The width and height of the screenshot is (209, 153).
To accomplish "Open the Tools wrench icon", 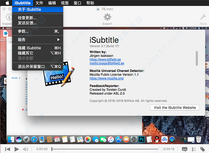I will [203, 17].
